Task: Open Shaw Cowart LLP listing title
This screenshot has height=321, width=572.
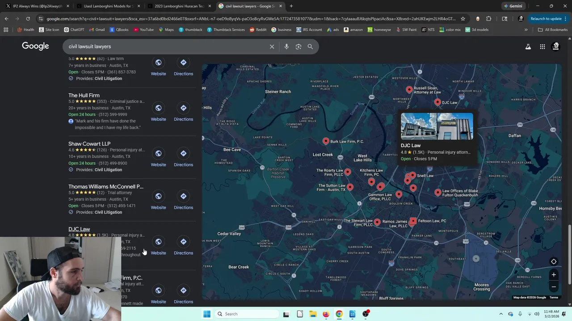Action: point(89,144)
